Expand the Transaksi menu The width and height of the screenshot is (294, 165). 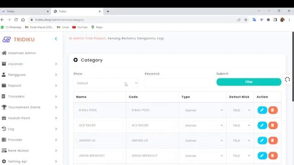[30, 97]
